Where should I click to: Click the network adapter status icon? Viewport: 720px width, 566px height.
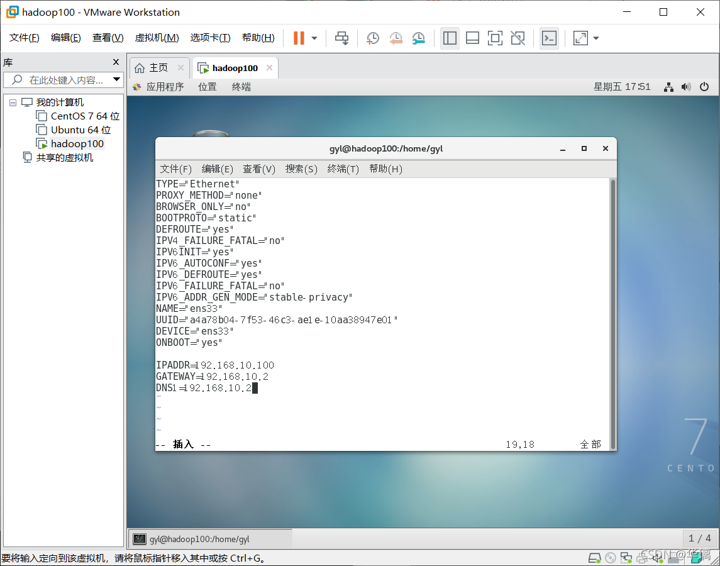tap(626, 558)
